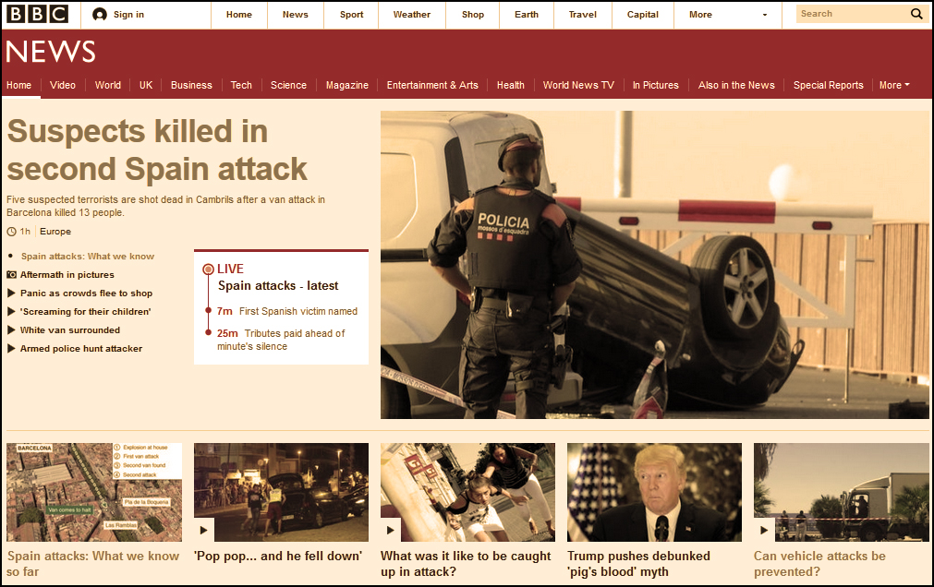
Task: Select Sport in the top BBC bar
Action: pos(351,15)
